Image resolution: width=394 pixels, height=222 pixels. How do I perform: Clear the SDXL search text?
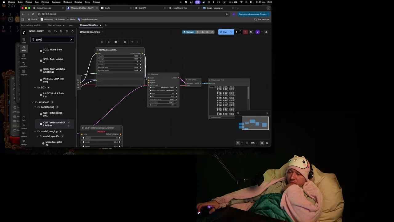pos(71,39)
